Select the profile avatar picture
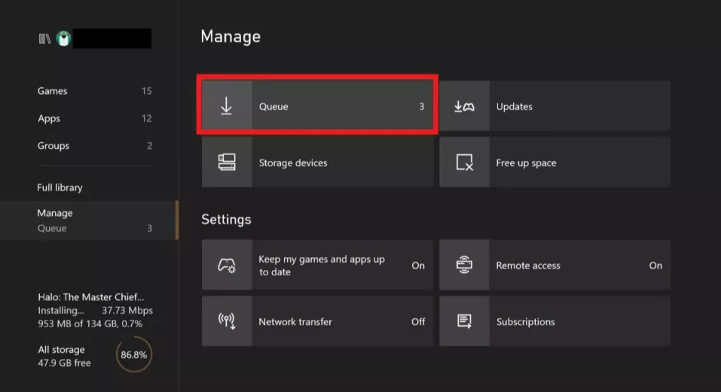The height and width of the screenshot is (392, 721). pos(63,38)
